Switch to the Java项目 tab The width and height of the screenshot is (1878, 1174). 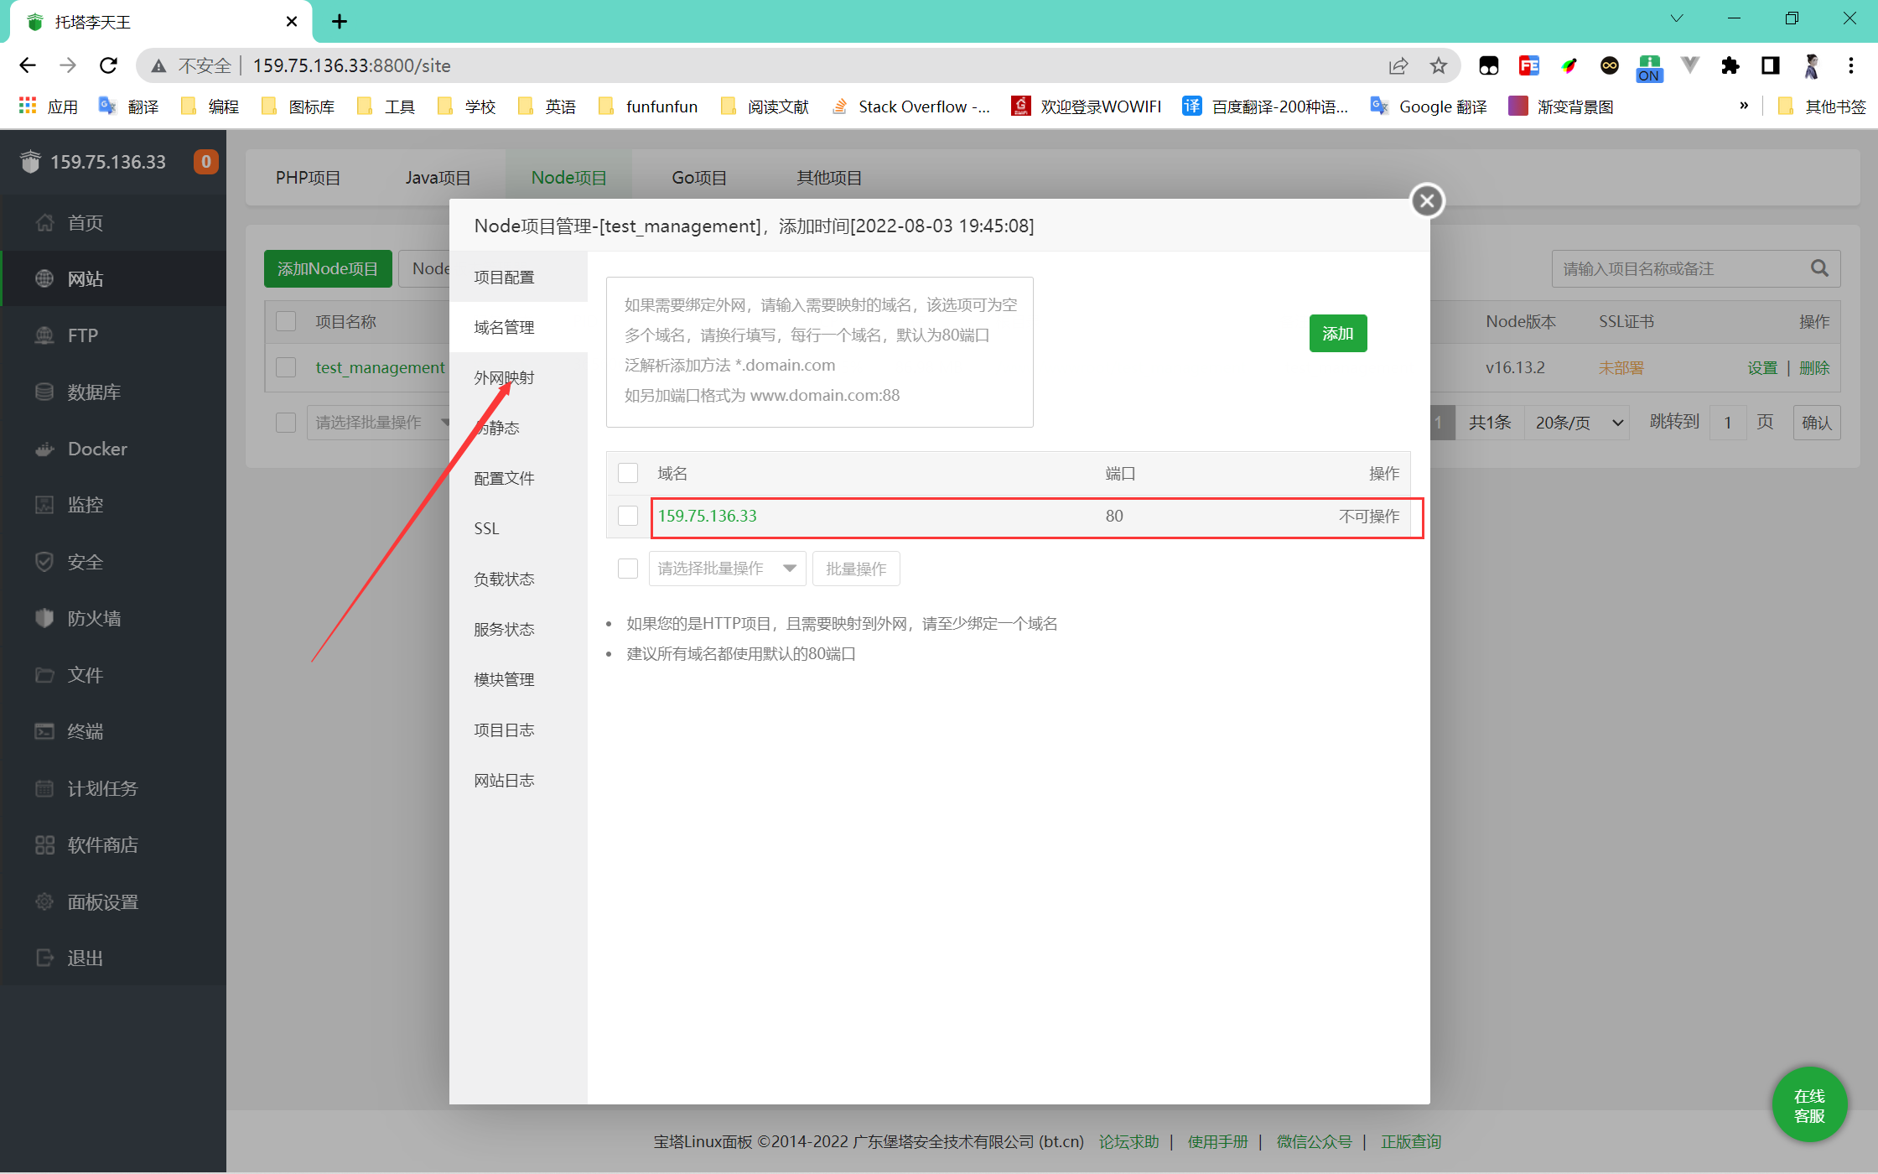438,178
